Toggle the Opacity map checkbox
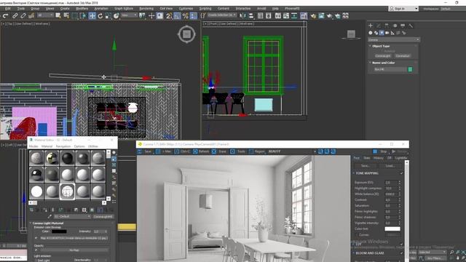This screenshot has width=466, height=262. (x=36, y=250)
